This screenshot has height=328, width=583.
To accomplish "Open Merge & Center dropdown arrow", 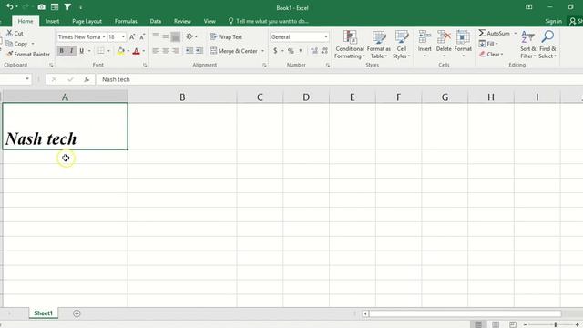I will coord(263,51).
